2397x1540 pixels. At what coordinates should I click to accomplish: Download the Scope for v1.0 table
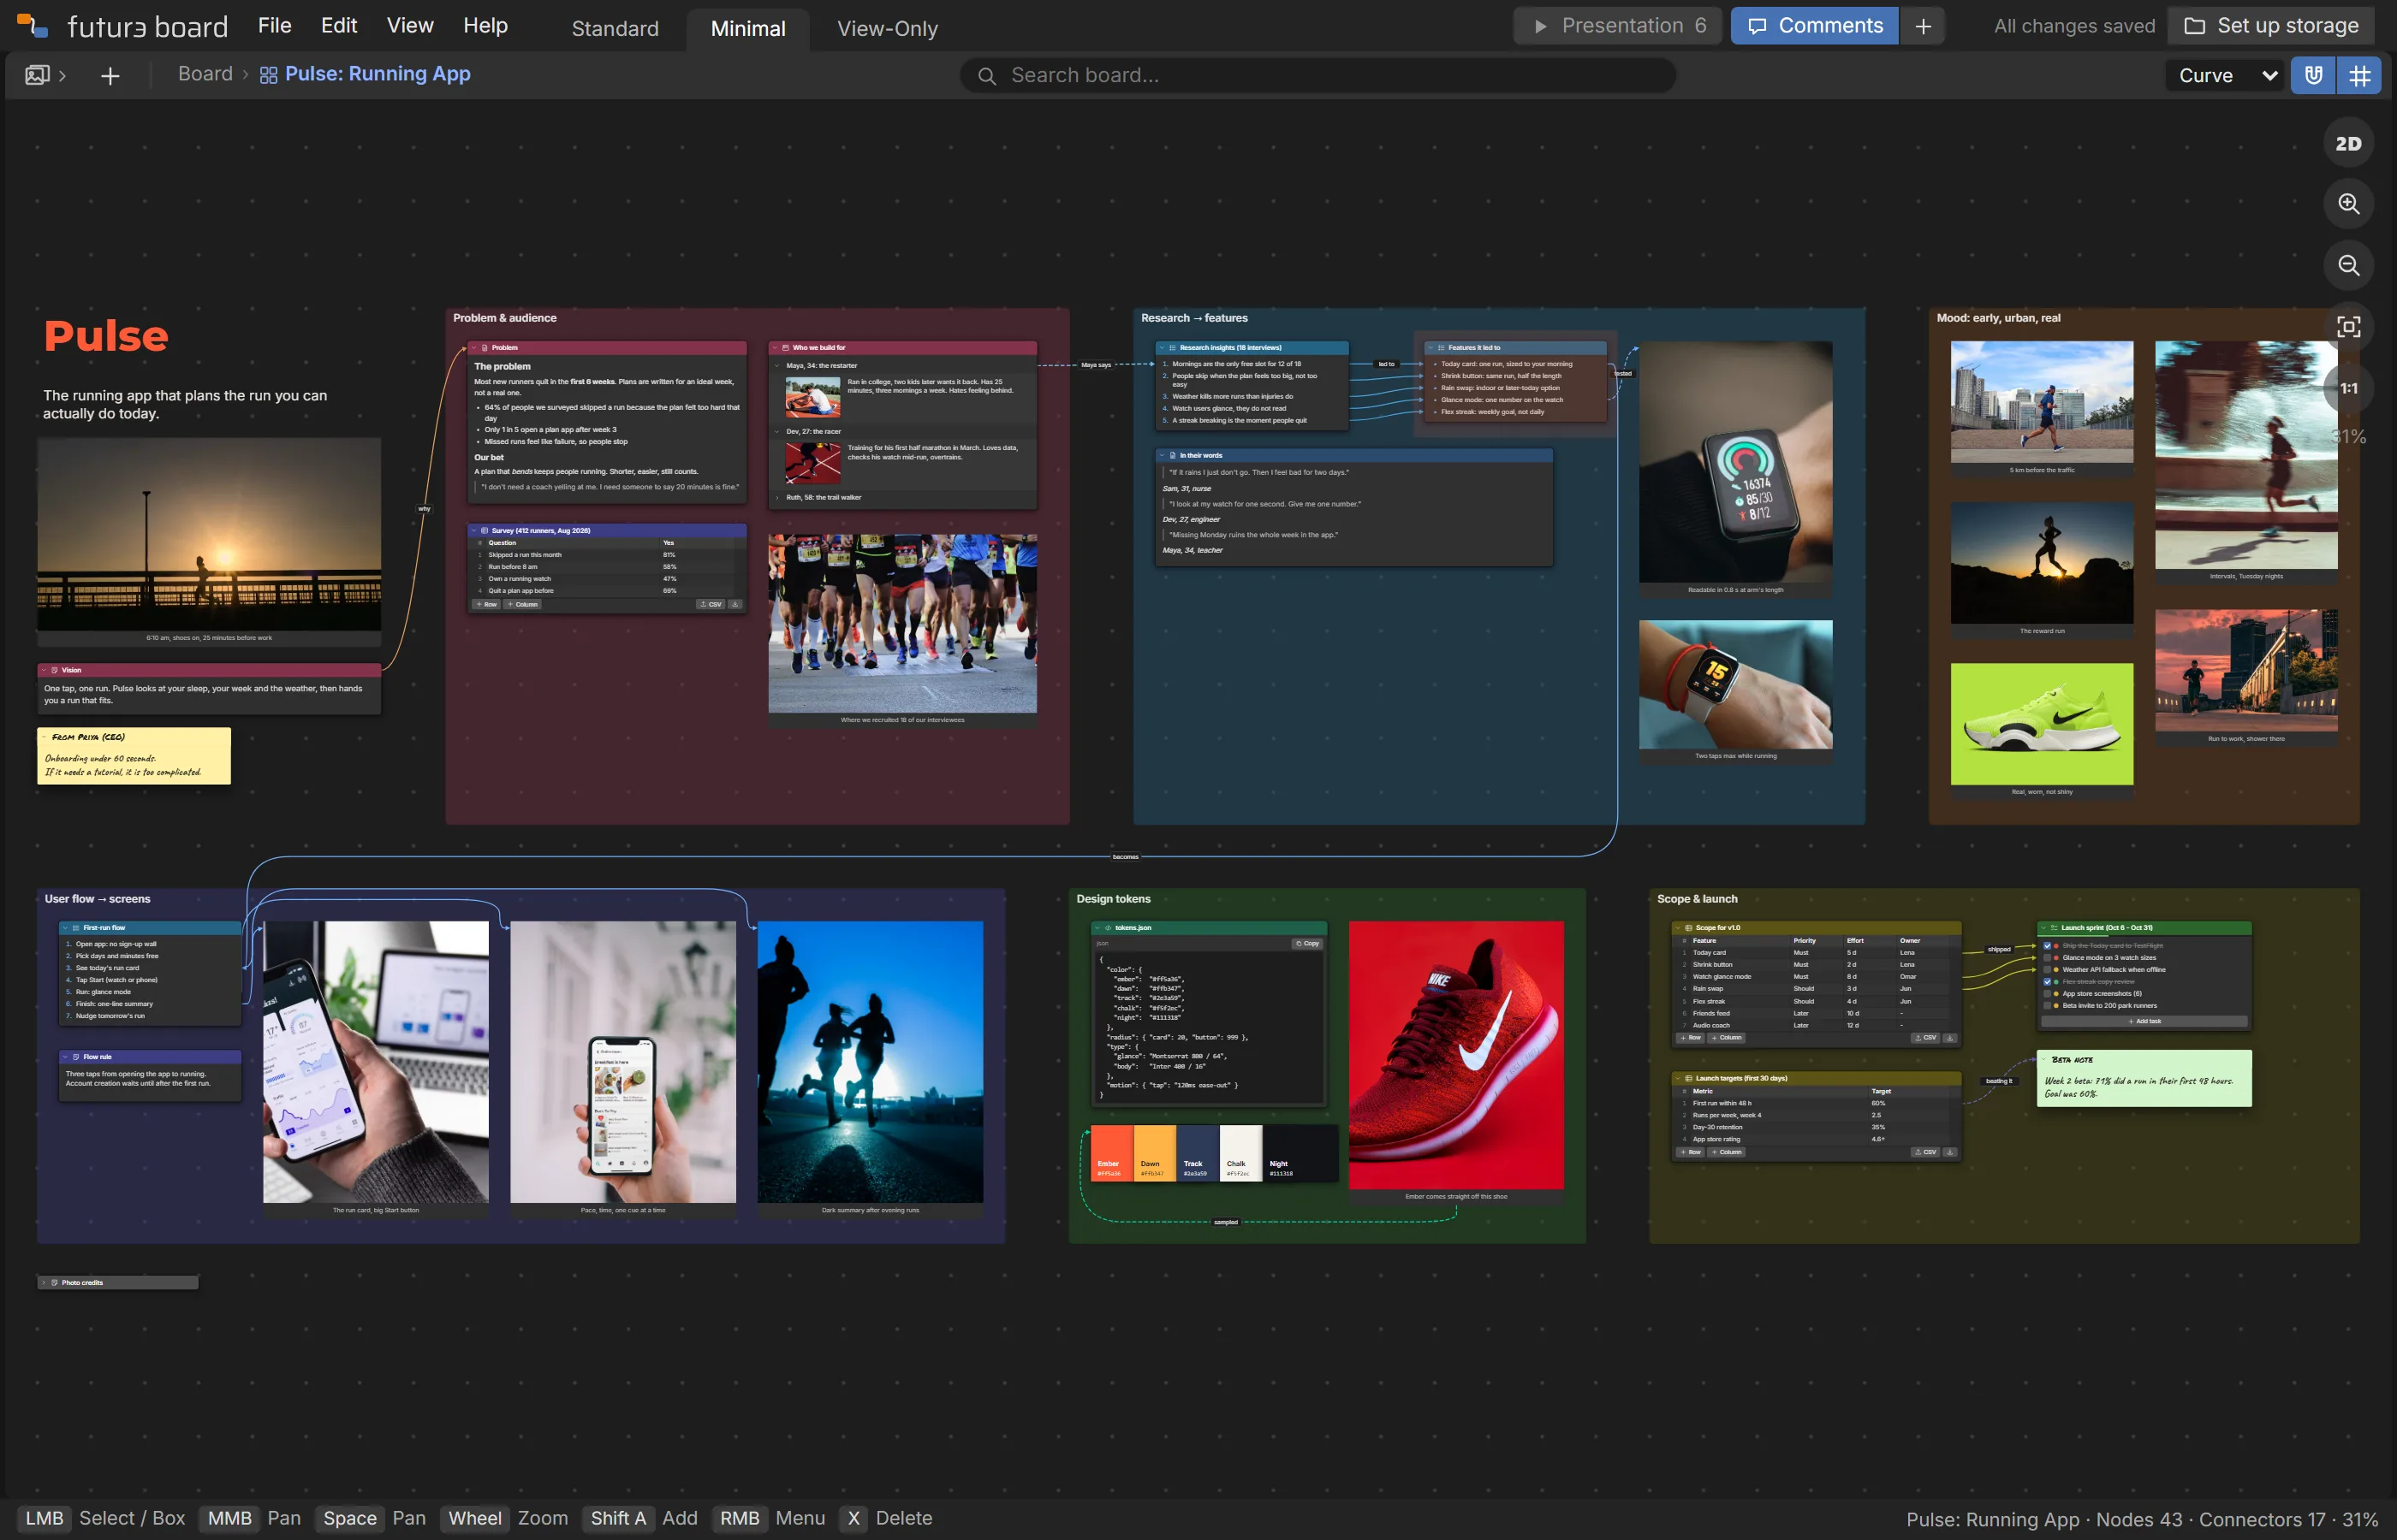1948,1038
